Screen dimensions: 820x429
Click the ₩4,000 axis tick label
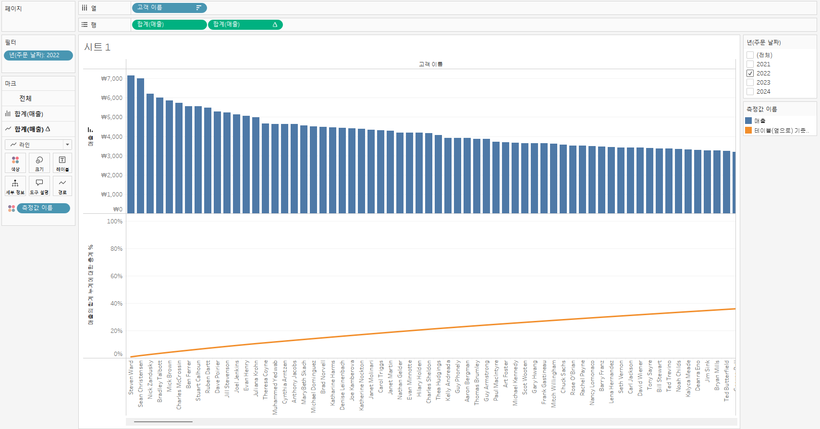[x=111, y=137]
